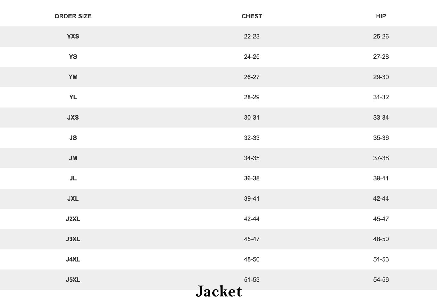
Task: Select the J2XL size label
Action: (73, 219)
